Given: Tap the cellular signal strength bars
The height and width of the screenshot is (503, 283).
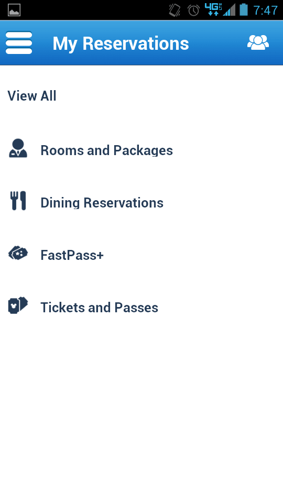Looking at the screenshot, I should [230, 10].
